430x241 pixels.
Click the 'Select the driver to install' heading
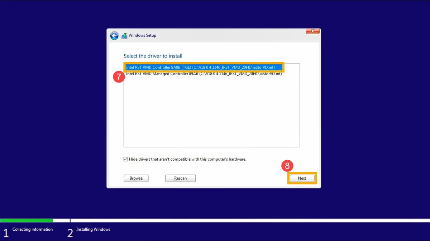pos(153,56)
